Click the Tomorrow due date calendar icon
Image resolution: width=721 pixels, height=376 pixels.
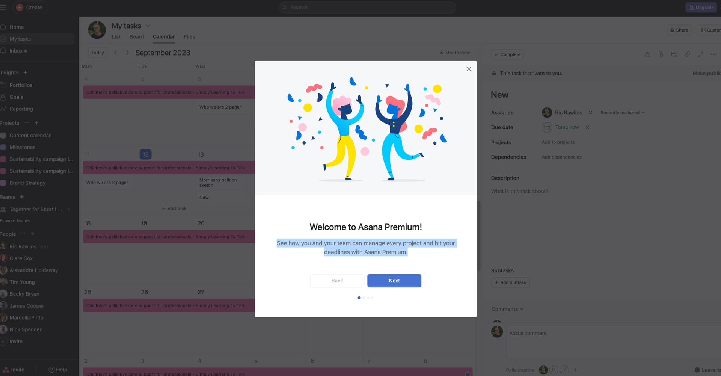[547, 127]
